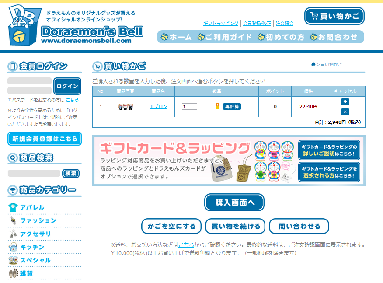
Task: Click the かごを空にする button
Action: click(x=171, y=226)
